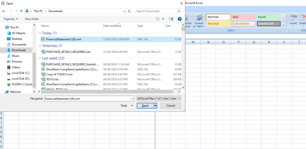Viewport: 306px width, 149px height.
Task: Select This PC in the navigation tree
Action: [x=14, y=27]
